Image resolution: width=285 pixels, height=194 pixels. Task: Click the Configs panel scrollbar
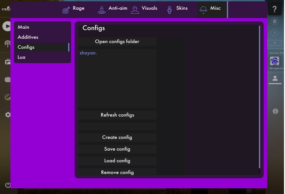[259, 97]
